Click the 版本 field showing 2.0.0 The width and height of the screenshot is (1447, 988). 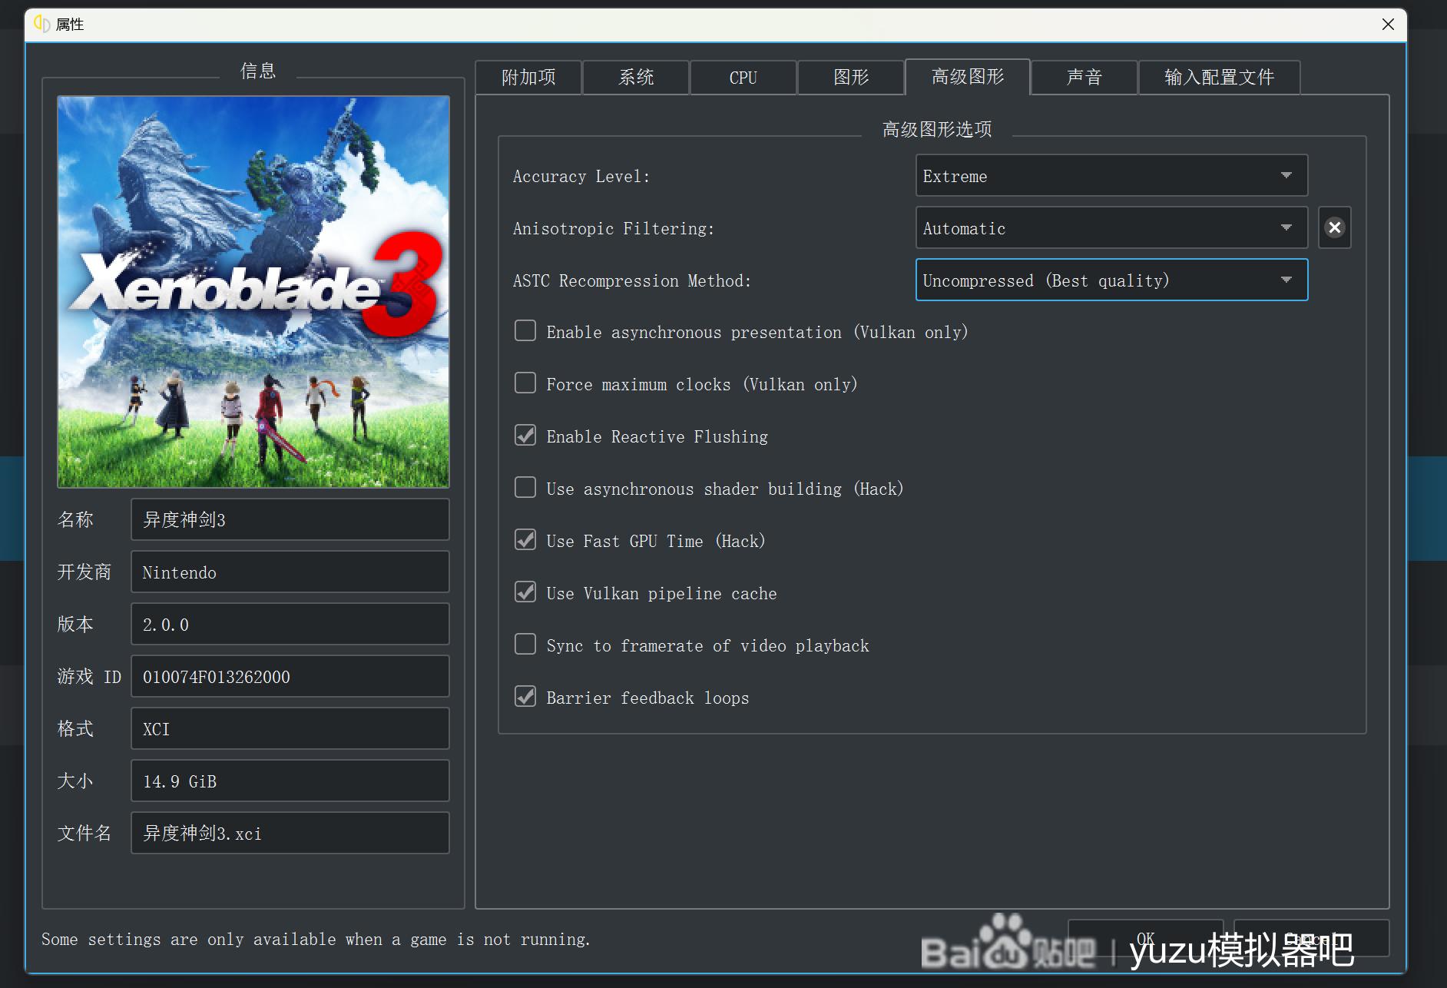(x=290, y=624)
